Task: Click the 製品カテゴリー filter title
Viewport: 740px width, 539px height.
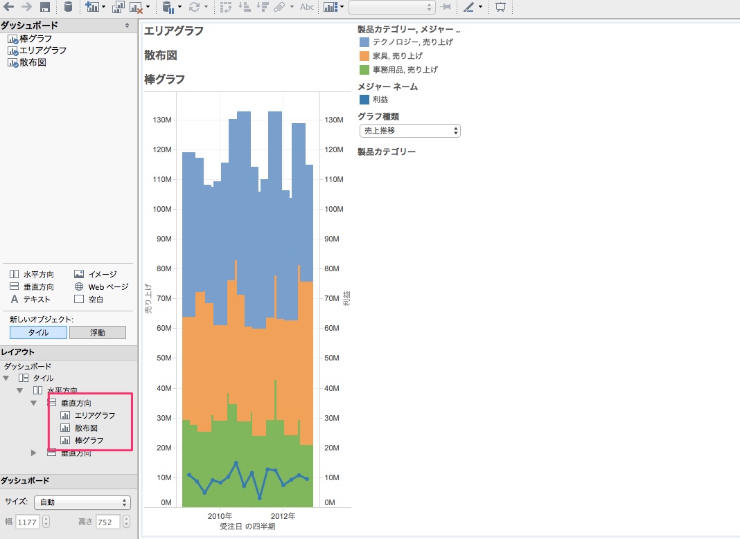Action: [387, 152]
